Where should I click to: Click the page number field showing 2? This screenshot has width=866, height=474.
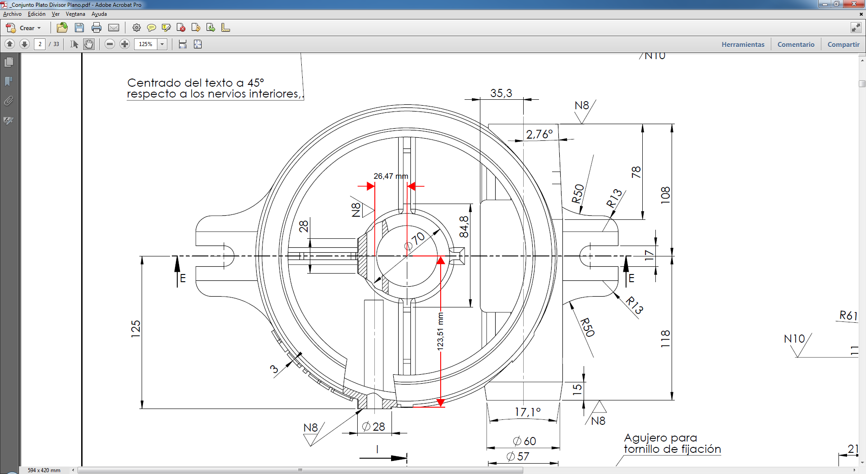click(40, 44)
